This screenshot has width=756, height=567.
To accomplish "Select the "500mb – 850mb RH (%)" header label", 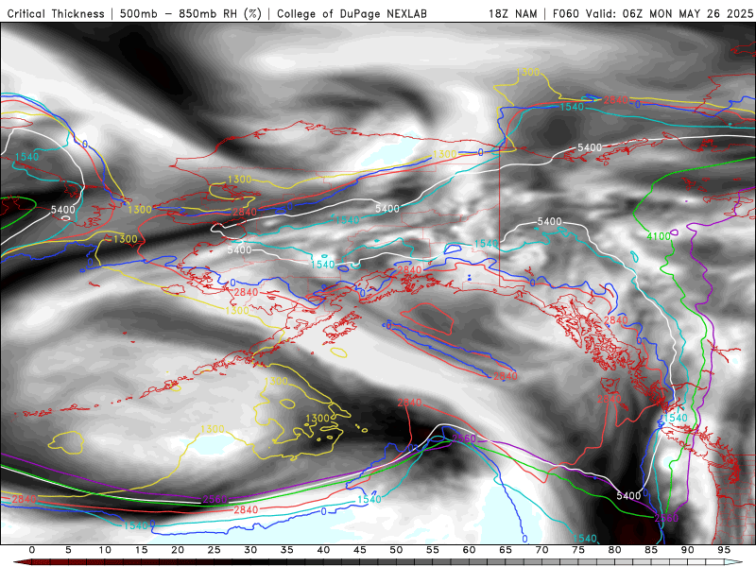I will pos(191,14).
